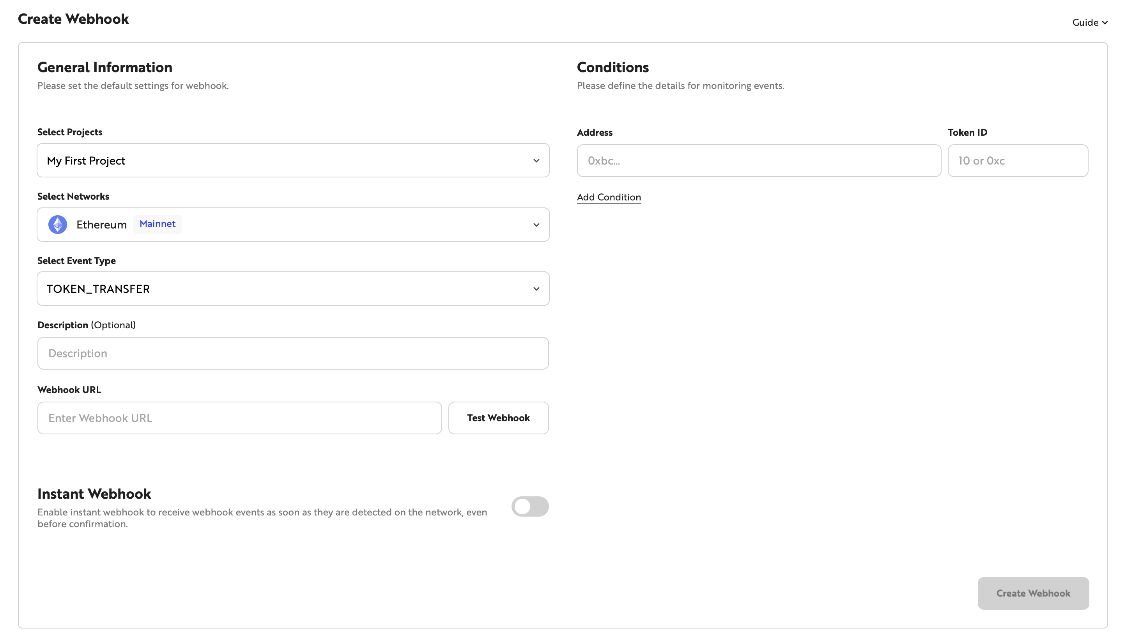Click the Description input field
Viewport: 1126px width, 641px height.
pyautogui.click(x=293, y=353)
